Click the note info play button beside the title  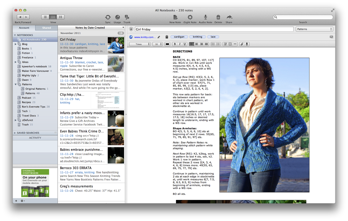click(131, 29)
